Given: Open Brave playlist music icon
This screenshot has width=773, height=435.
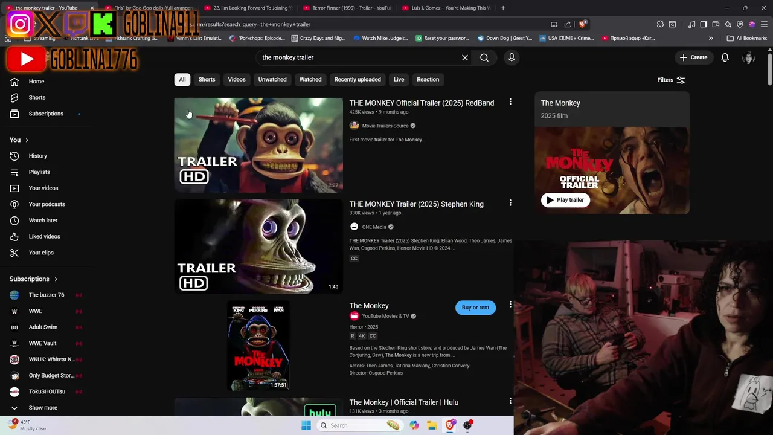Looking at the screenshot, I should pos(691,24).
